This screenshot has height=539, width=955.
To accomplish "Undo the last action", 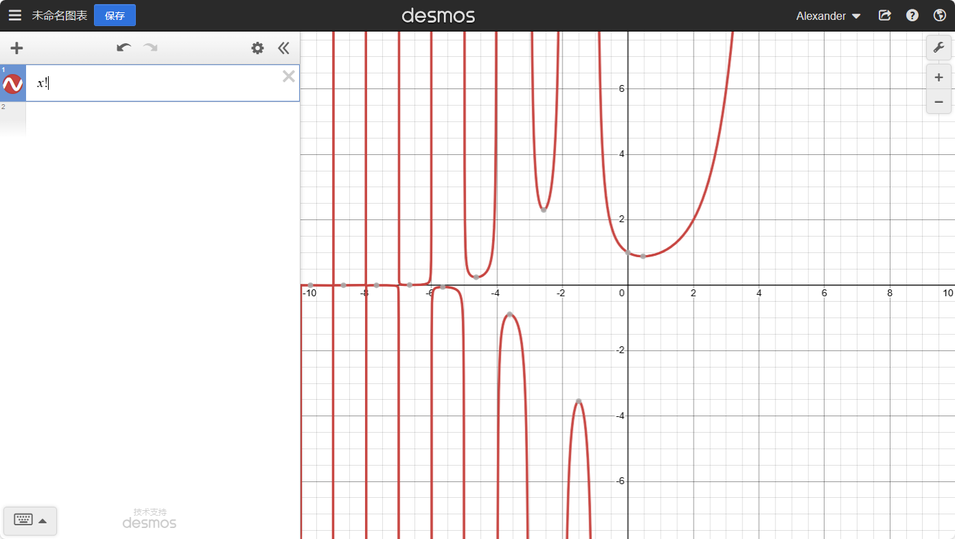I will [x=123, y=47].
